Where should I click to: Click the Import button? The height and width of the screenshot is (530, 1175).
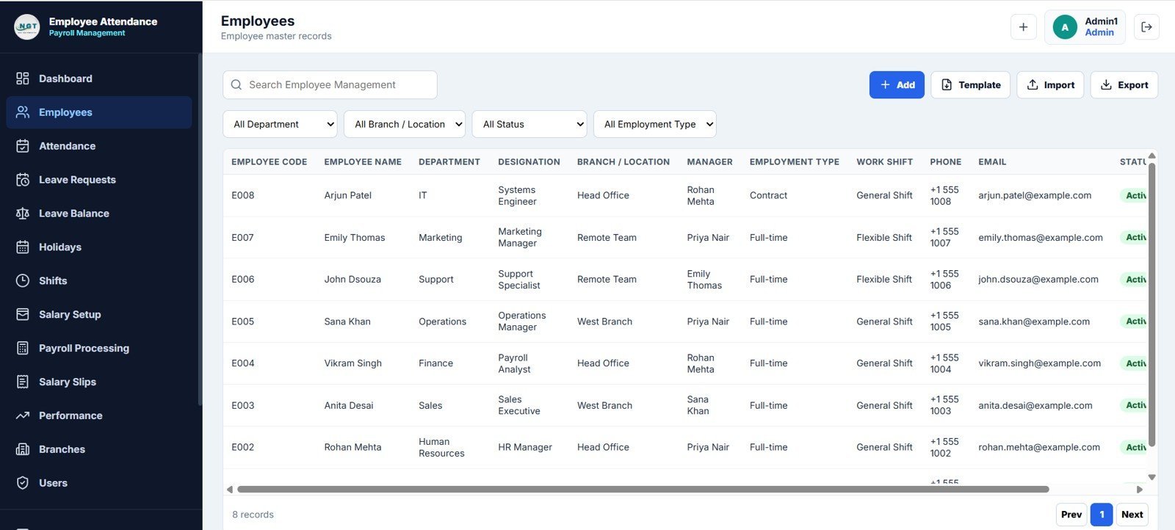coord(1050,85)
